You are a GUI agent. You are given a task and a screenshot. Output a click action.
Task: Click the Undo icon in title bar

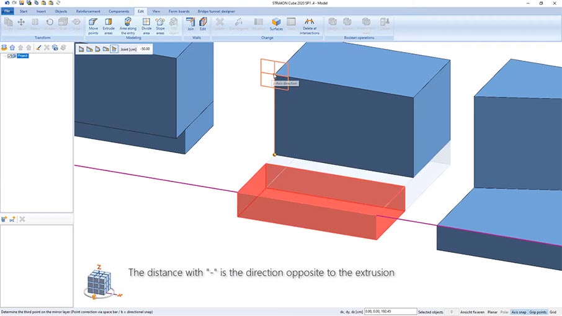tap(7, 3)
